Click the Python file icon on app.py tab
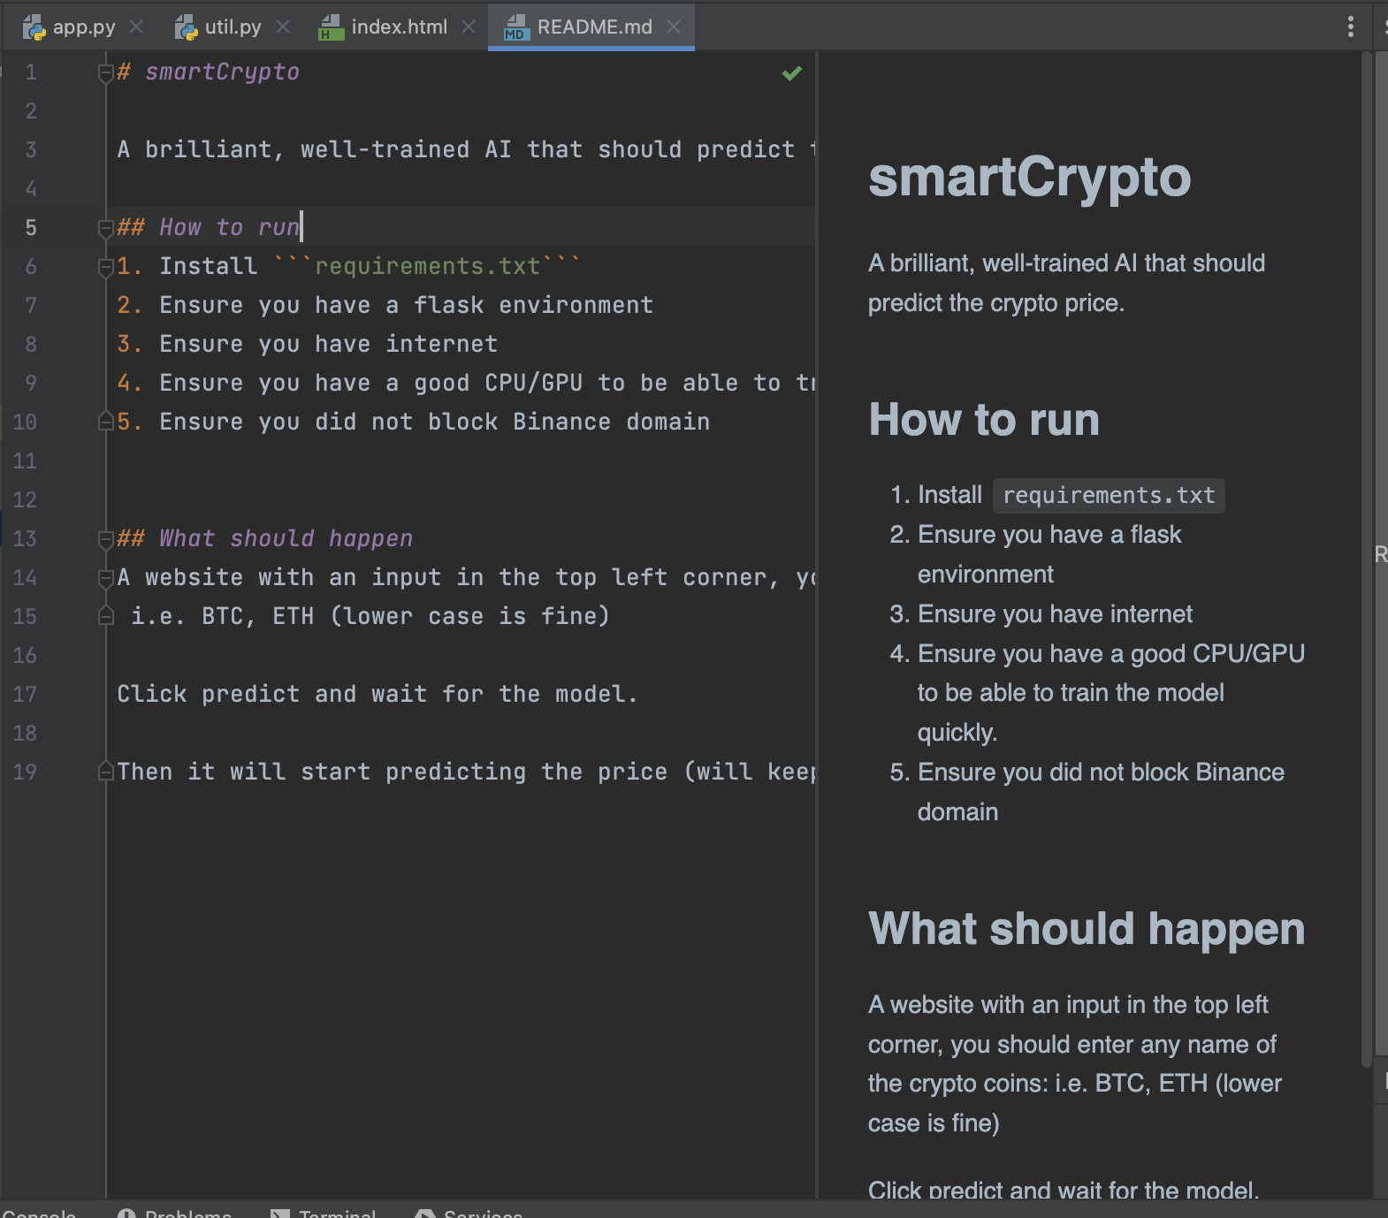 [x=34, y=27]
